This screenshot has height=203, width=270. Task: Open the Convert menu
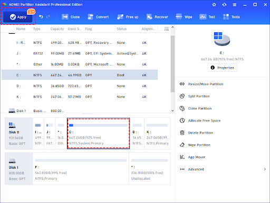(98, 17)
